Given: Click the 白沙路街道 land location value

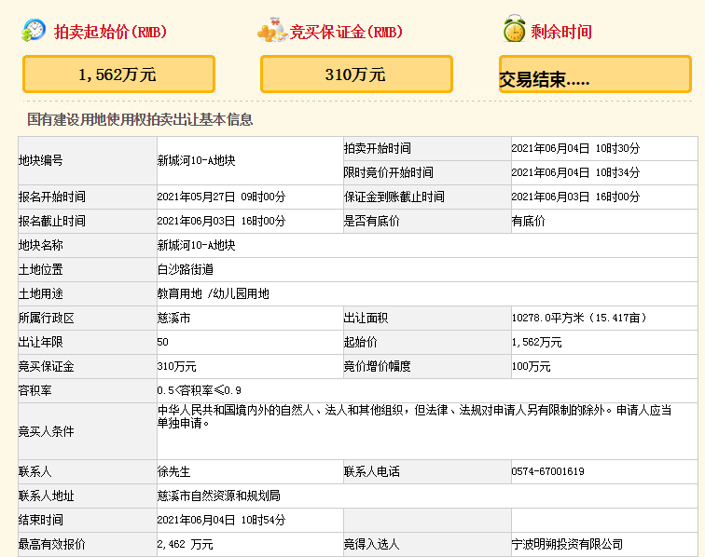Looking at the screenshot, I should [186, 269].
